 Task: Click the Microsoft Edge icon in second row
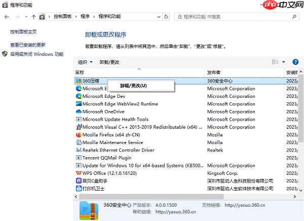click(79, 89)
